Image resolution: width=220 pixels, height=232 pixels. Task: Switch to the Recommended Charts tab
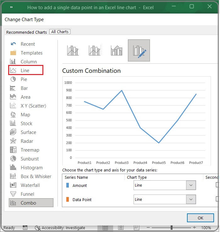click(27, 32)
